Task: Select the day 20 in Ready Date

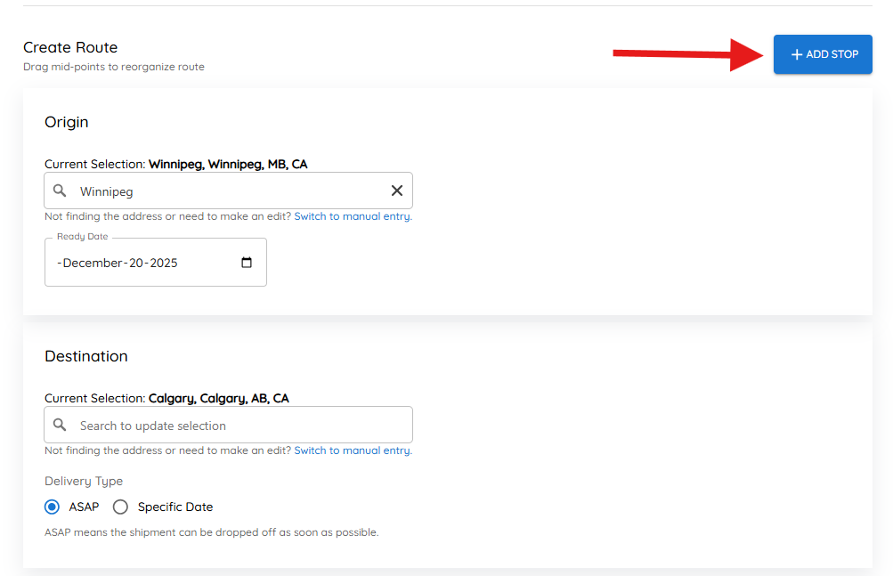Action: coord(136,264)
